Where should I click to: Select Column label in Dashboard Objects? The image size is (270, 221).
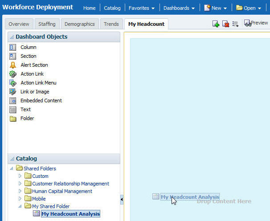click(29, 47)
